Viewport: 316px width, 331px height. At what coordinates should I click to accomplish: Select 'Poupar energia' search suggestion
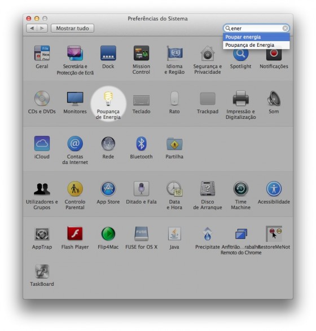(256, 37)
